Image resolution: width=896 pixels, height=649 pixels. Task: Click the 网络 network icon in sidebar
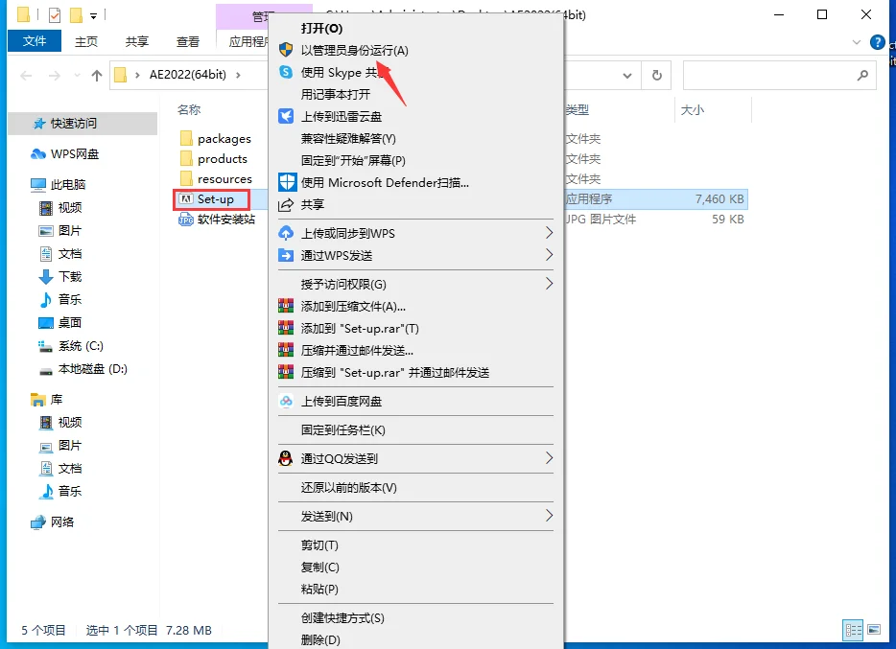pos(38,522)
